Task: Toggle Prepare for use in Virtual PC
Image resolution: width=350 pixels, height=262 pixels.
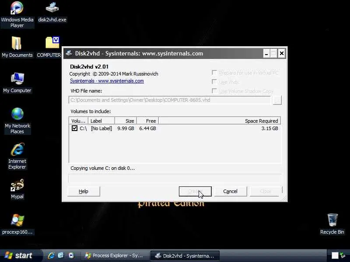Action: point(214,72)
